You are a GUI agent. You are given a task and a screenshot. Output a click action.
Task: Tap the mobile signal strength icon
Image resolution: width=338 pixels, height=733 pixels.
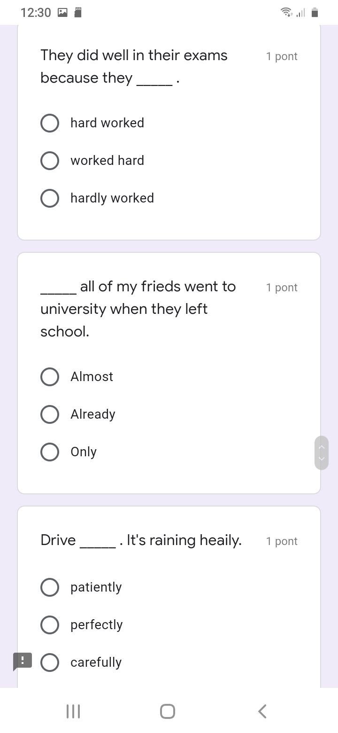[300, 13]
